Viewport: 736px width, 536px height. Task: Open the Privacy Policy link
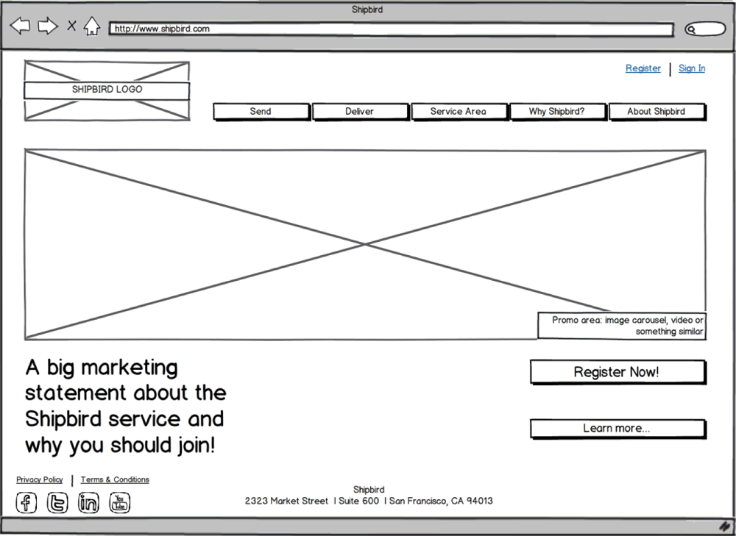click(x=40, y=479)
